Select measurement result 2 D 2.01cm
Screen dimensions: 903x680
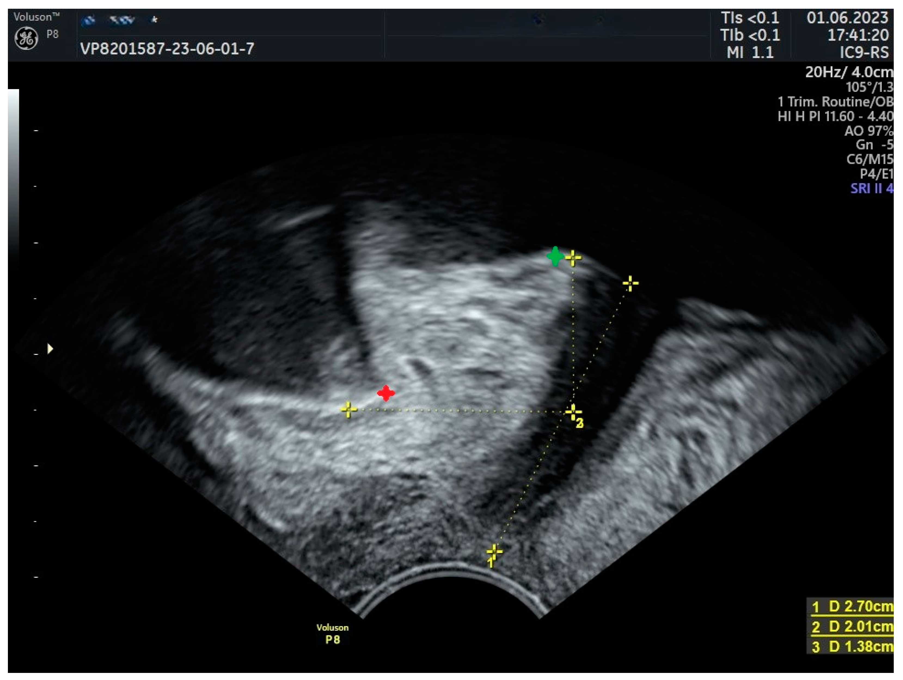click(x=852, y=627)
